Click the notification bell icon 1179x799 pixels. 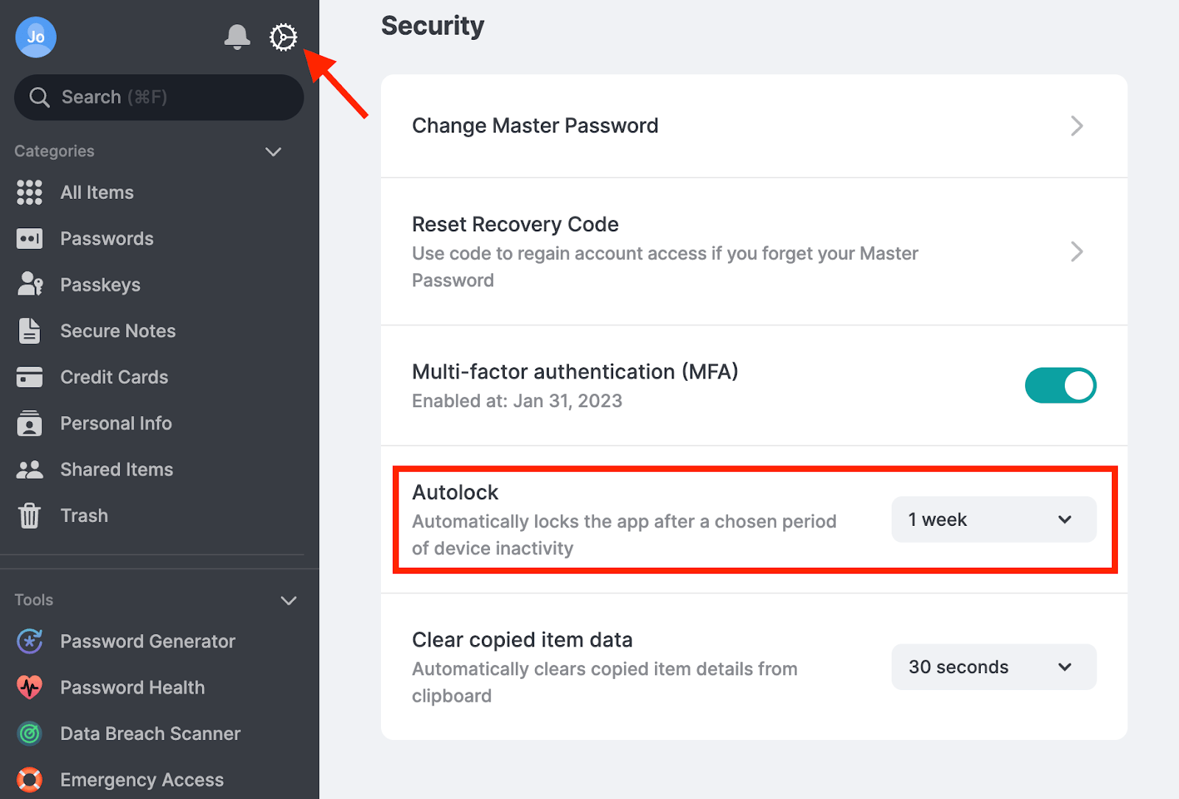[x=237, y=37]
